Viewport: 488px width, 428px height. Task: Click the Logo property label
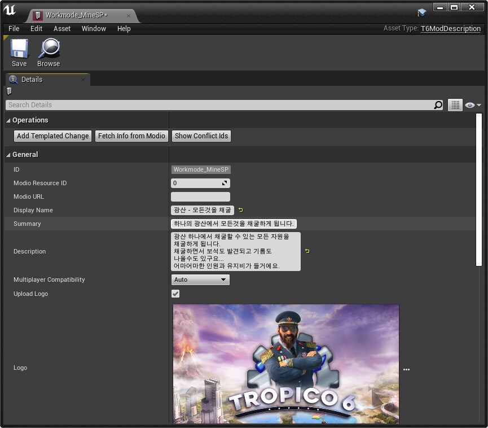click(20, 368)
